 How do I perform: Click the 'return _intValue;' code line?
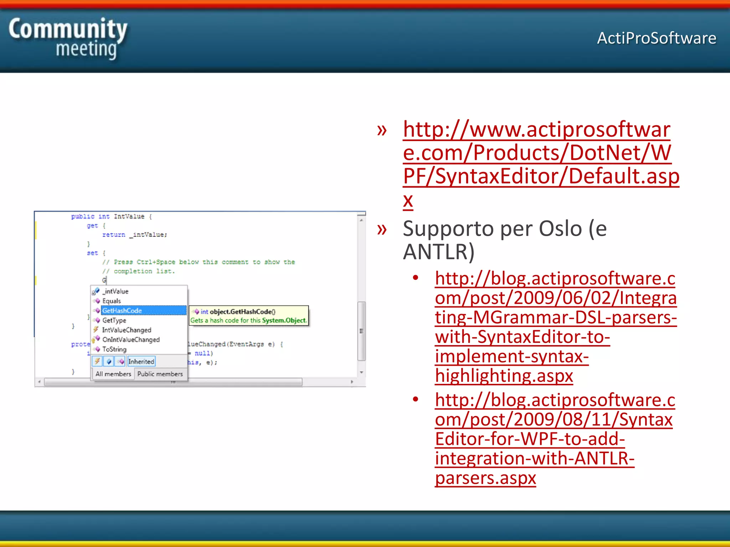[x=135, y=235]
